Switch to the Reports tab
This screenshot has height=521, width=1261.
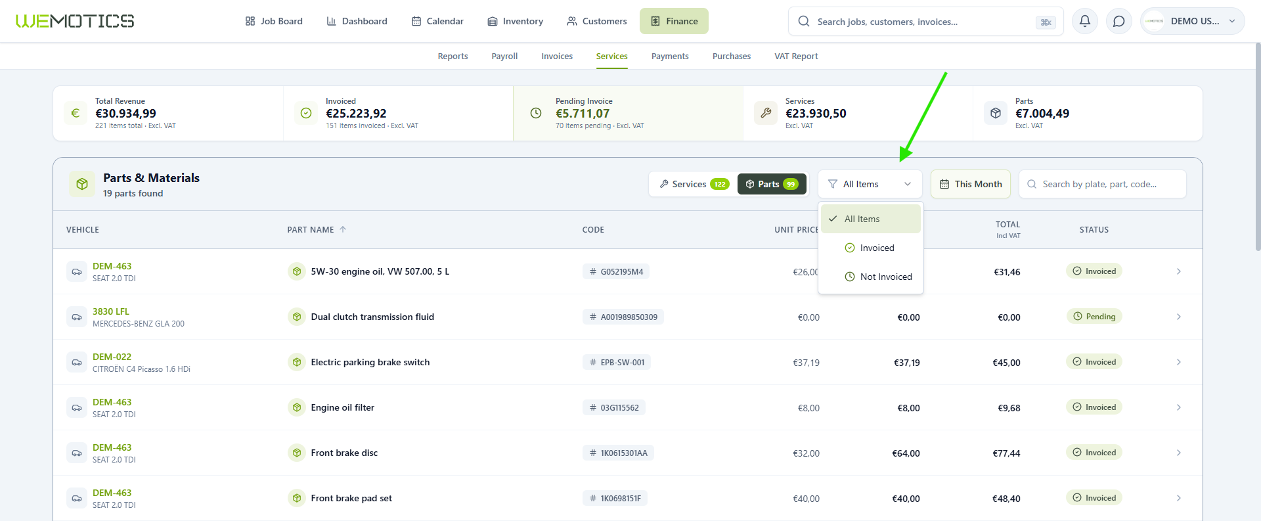coord(453,57)
